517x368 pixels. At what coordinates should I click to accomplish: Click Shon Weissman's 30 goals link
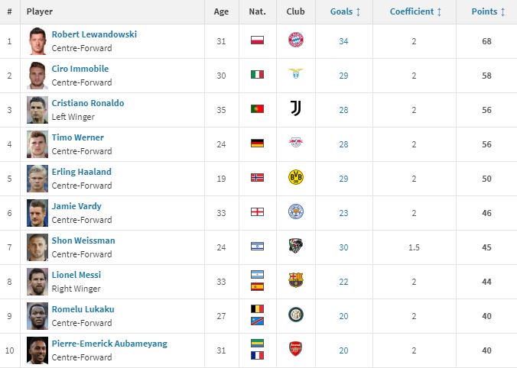point(343,247)
